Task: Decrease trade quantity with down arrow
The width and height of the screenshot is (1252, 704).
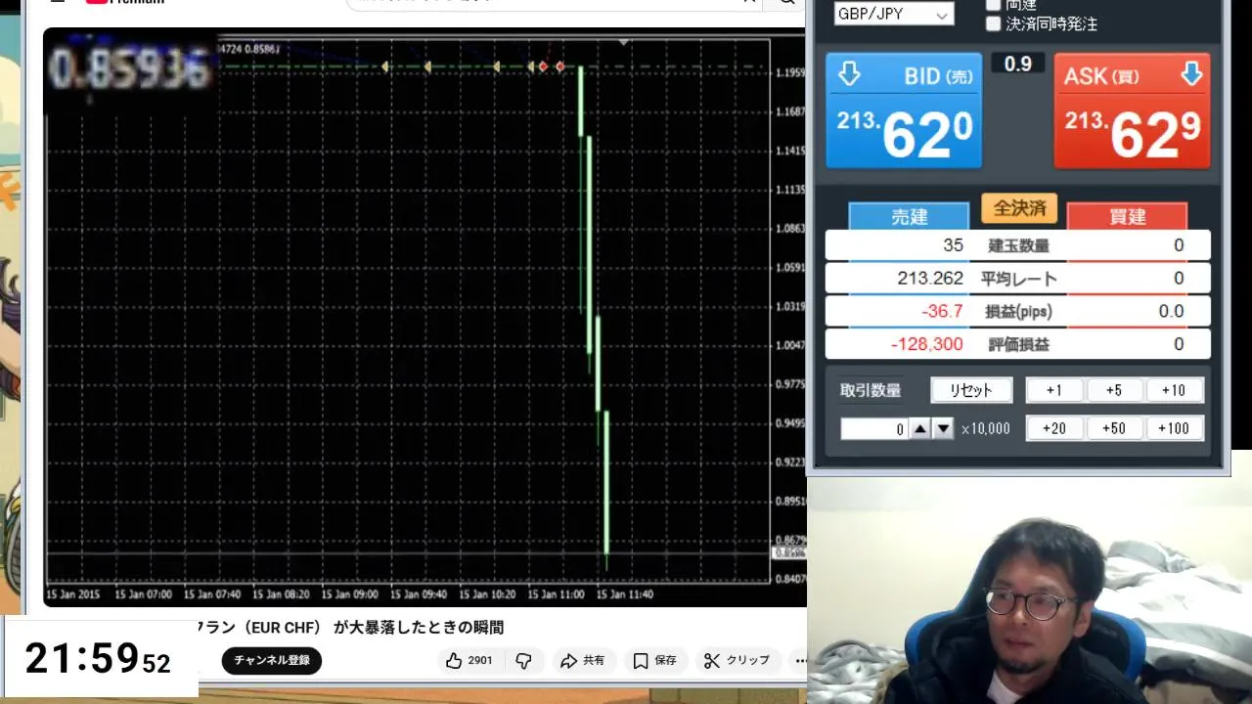Action: pos(943,428)
